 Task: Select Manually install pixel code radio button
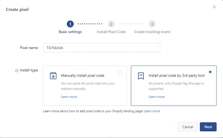[120, 72]
